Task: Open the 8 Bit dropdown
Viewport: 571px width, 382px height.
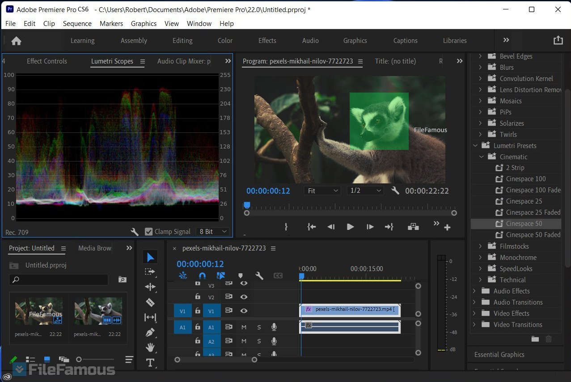Action: [x=213, y=232]
